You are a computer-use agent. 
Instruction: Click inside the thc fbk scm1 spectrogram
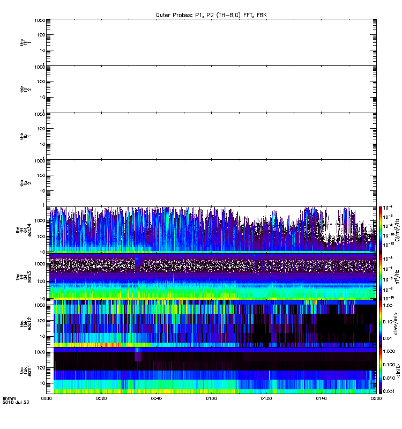tap(211, 371)
